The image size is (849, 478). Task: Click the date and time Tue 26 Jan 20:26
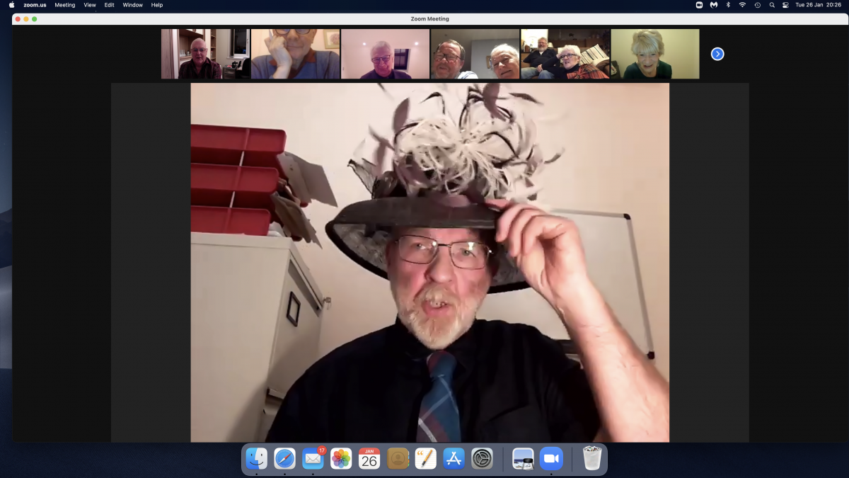pos(818,5)
